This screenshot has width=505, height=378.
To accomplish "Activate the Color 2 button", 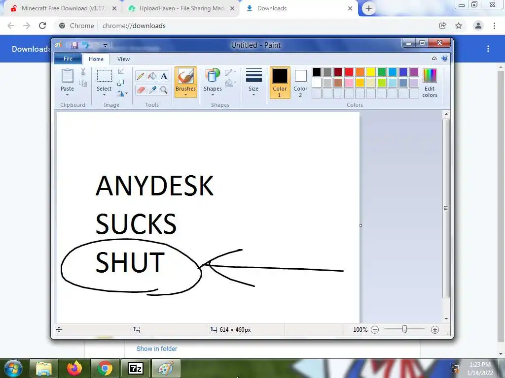I will click(300, 83).
